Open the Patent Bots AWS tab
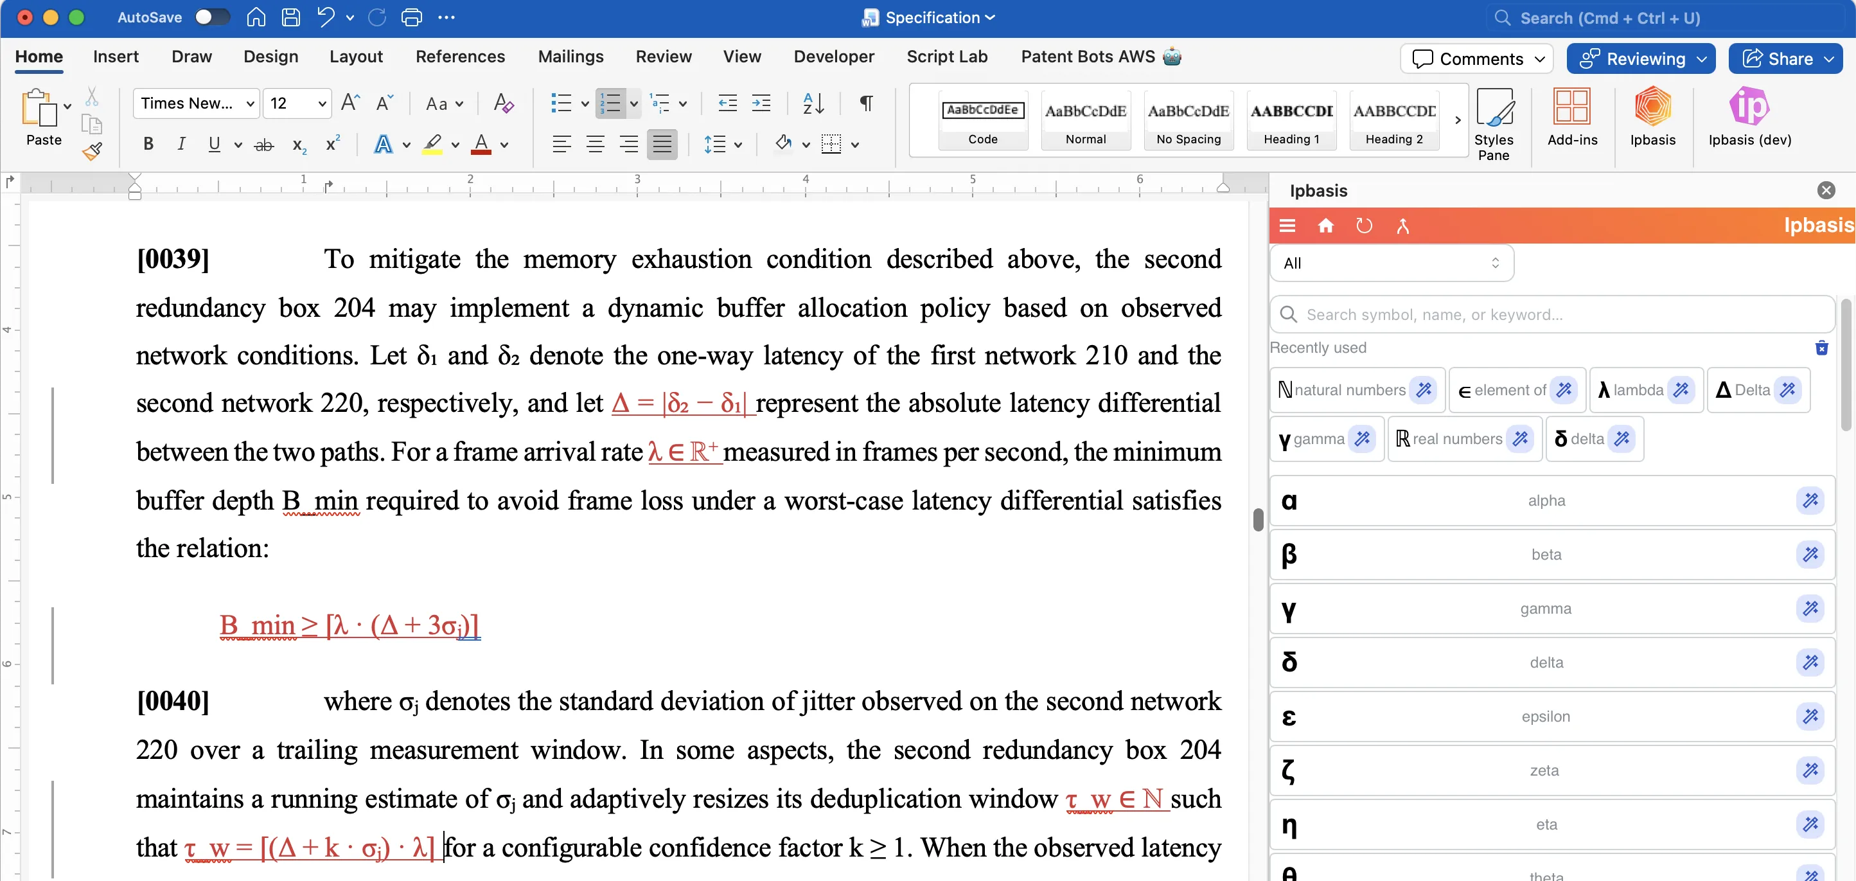Image resolution: width=1856 pixels, height=881 pixels. tap(1100, 57)
